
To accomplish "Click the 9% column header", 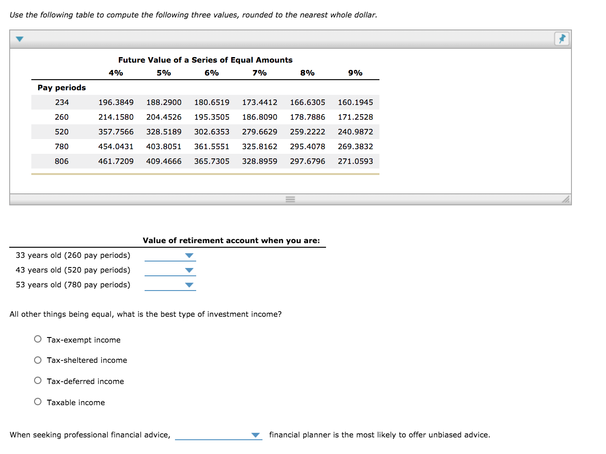I will pos(355,73).
